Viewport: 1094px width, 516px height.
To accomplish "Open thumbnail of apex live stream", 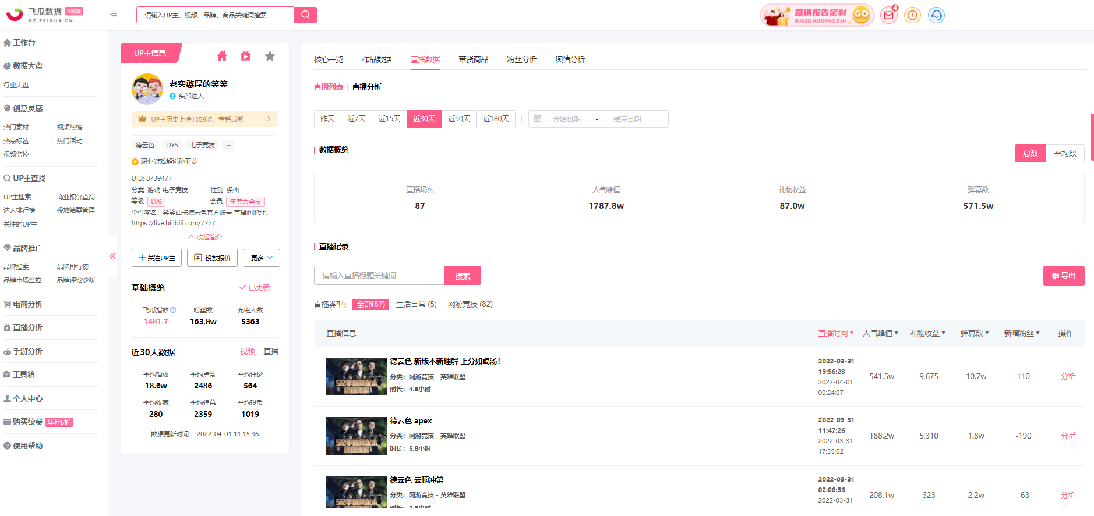I will point(357,436).
